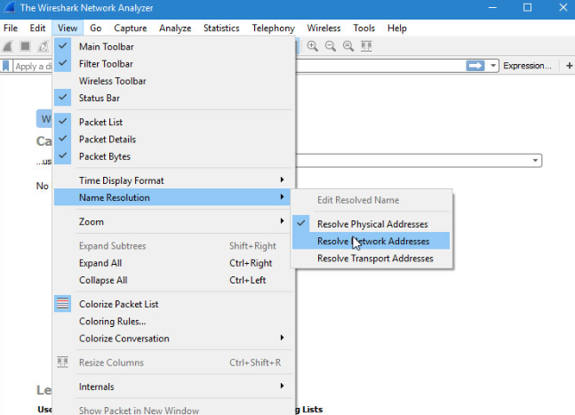Click Collapse All menu entry

click(174, 280)
